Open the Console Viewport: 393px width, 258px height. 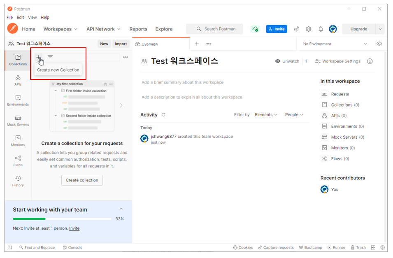pos(72,248)
